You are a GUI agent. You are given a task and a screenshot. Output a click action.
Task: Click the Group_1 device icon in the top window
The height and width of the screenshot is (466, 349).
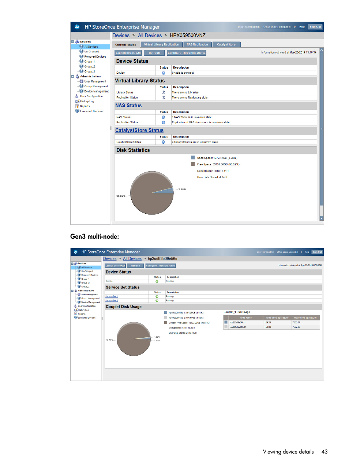pos(82,62)
